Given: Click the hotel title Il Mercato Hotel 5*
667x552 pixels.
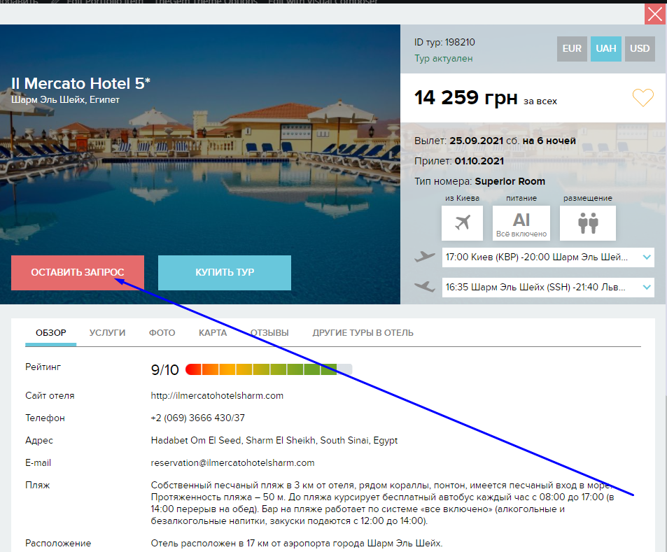Looking at the screenshot, I should [80, 83].
